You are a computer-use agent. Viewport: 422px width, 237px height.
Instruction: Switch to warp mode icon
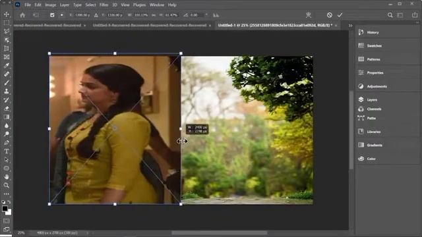tap(309, 15)
